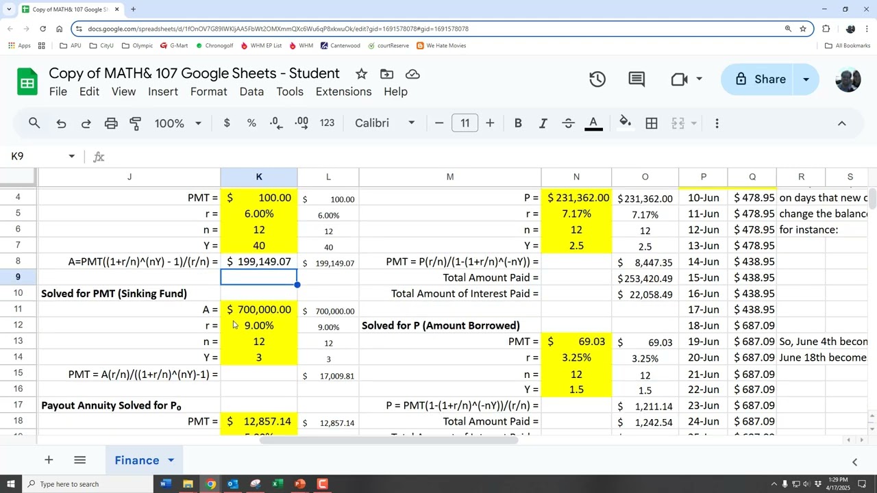
Task: Open the Share quick actions dropdown arrow
Action: (806, 79)
